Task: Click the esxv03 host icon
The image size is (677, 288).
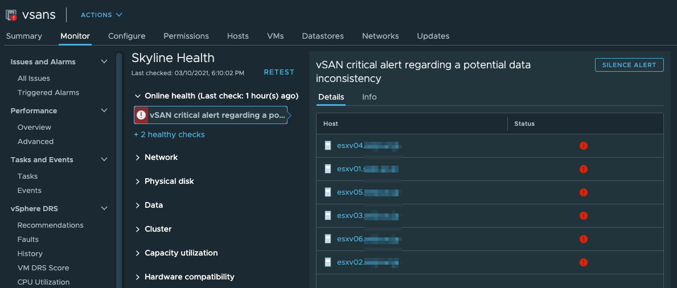Action: (328, 216)
